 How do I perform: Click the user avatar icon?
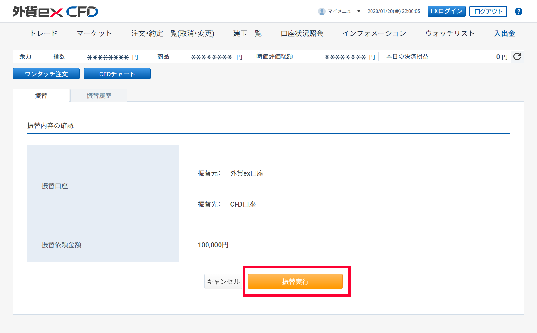[x=322, y=11]
